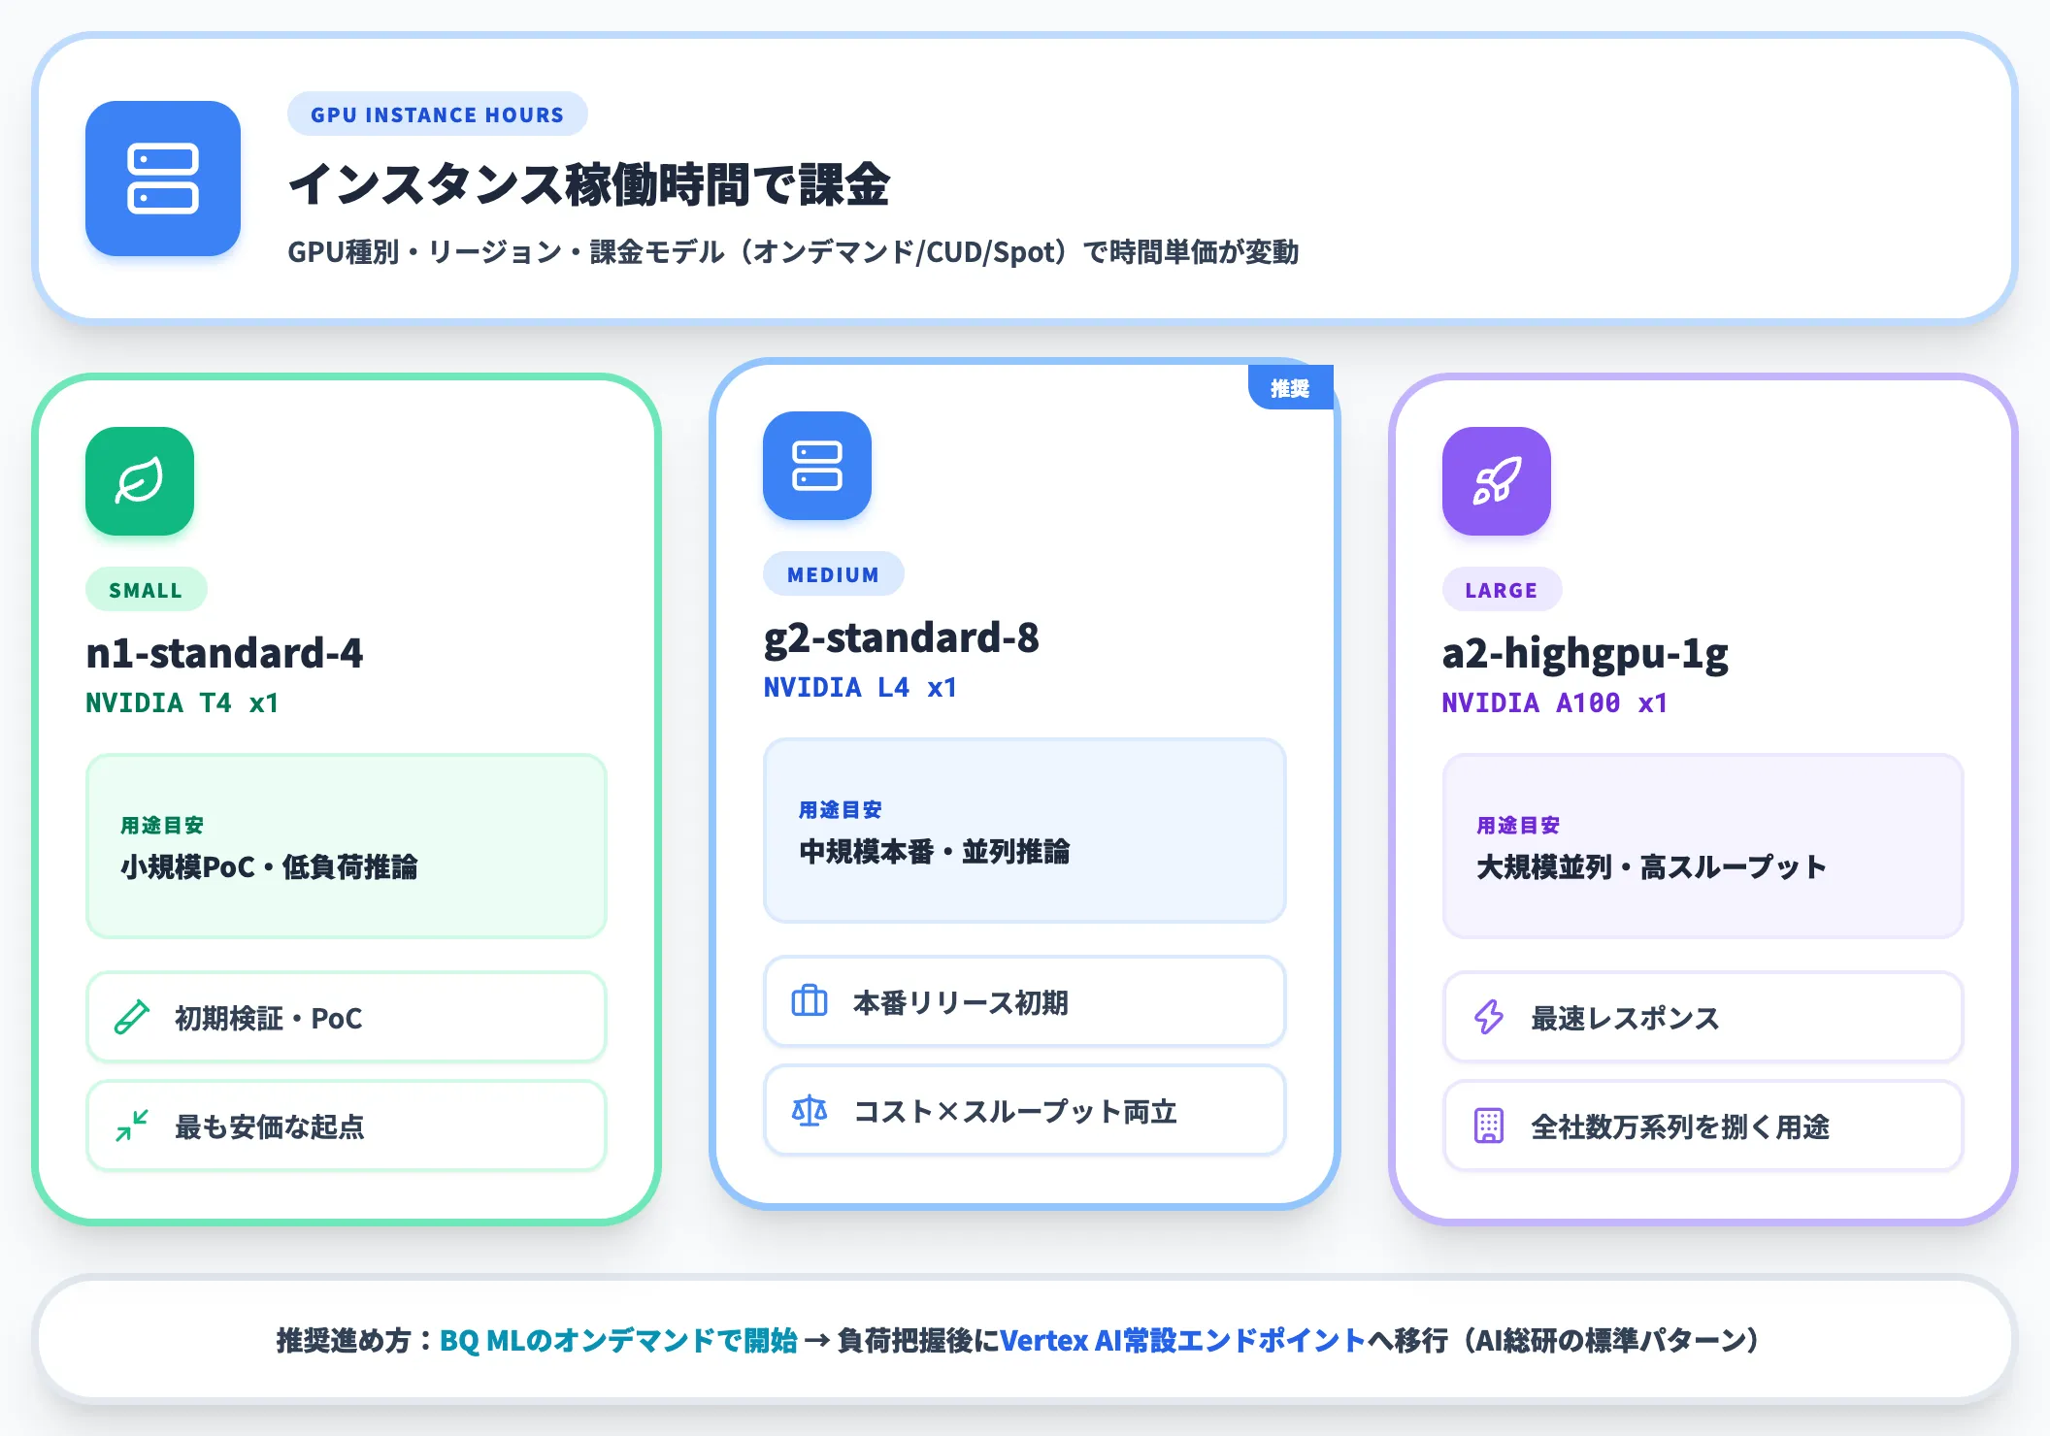Click the 用途目安 label in the Large card
Screen dimensions: 2050x1436
pos(1518,826)
